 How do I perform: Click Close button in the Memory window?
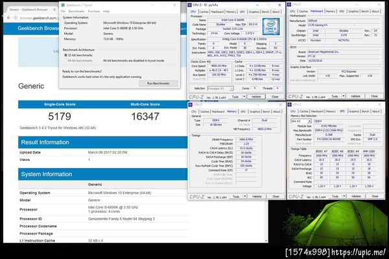(x=276, y=197)
